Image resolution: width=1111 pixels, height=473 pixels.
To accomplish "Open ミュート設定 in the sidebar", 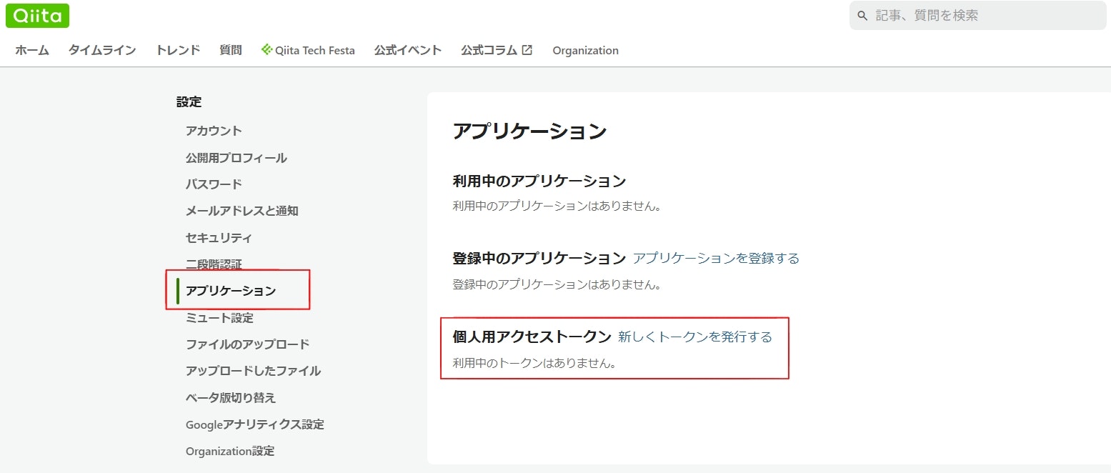I will pos(219,318).
